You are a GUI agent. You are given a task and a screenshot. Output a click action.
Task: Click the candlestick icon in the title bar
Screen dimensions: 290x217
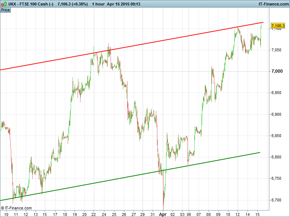click(3, 4)
